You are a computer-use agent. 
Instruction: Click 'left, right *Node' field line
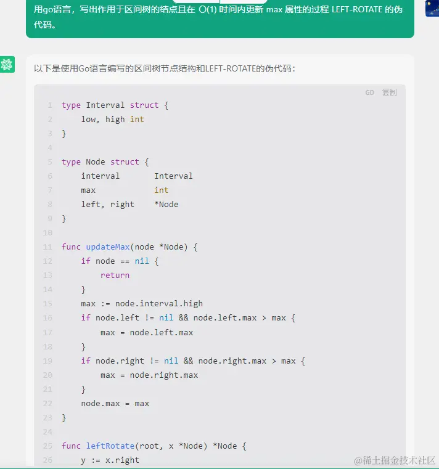129,204
